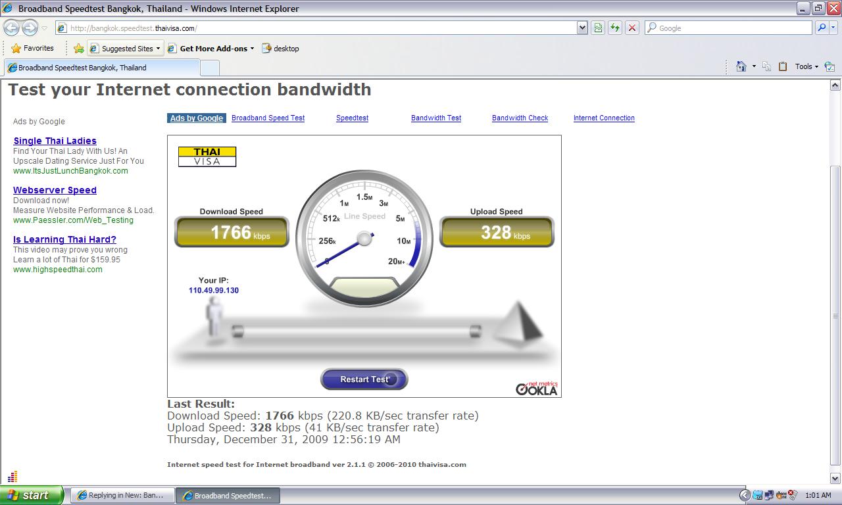842x505 pixels.
Task: Open the recent pages dropdown arrow
Action: 44,28
